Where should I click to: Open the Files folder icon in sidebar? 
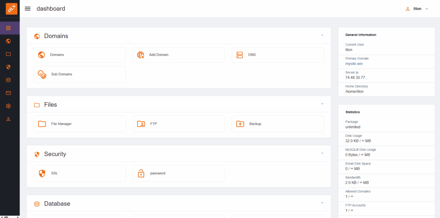pos(8,54)
